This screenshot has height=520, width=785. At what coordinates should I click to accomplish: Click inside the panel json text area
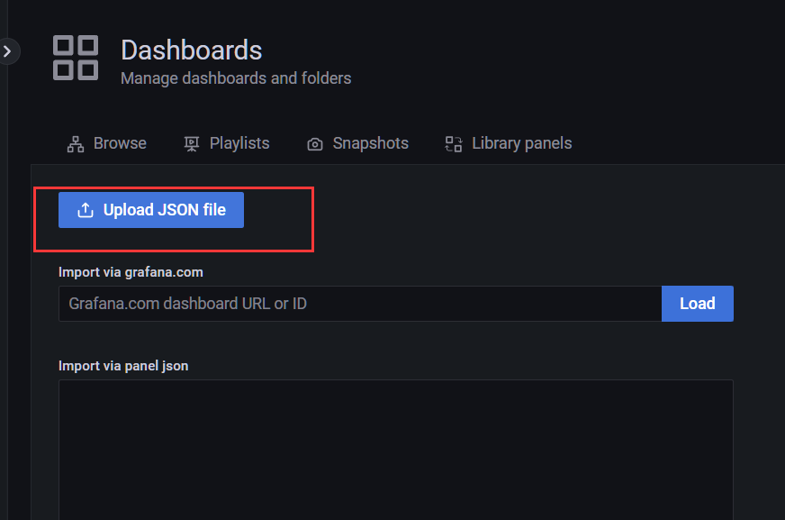[x=396, y=450]
